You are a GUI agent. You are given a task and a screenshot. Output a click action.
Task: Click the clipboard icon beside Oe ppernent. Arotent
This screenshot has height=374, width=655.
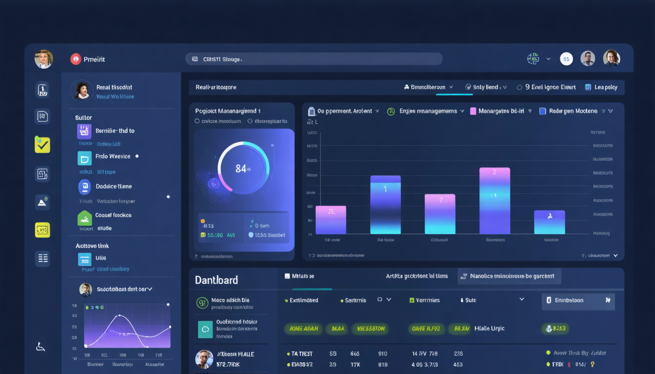(311, 112)
